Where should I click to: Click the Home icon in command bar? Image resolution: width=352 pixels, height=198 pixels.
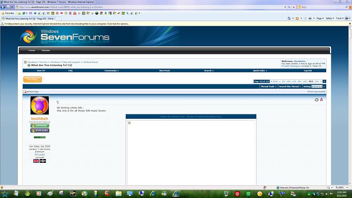(x=289, y=18)
